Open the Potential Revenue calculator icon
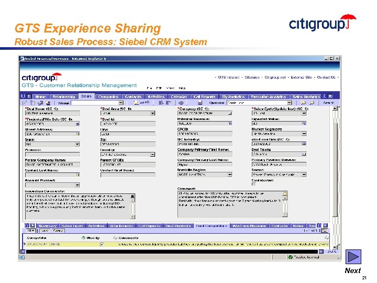This screenshot has height=283, width=377. 230,124
